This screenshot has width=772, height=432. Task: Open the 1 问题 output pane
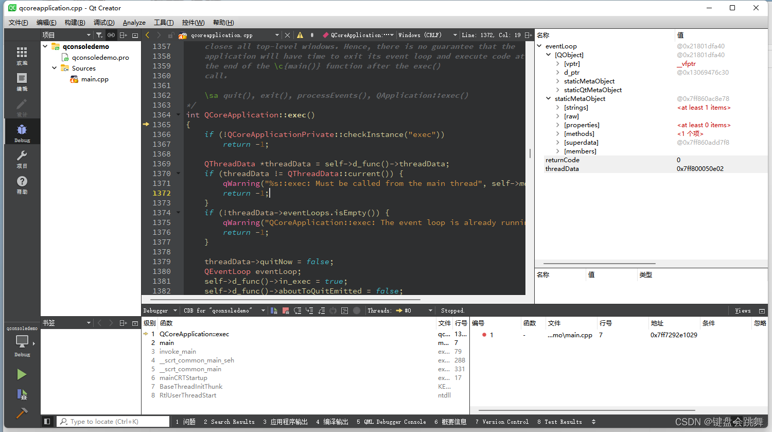pyautogui.click(x=185, y=422)
